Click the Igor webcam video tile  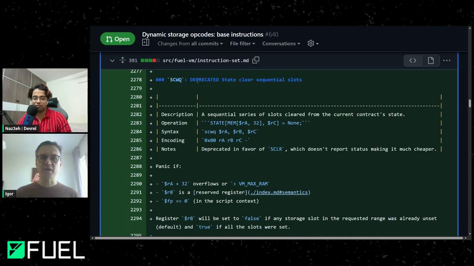pos(45,166)
